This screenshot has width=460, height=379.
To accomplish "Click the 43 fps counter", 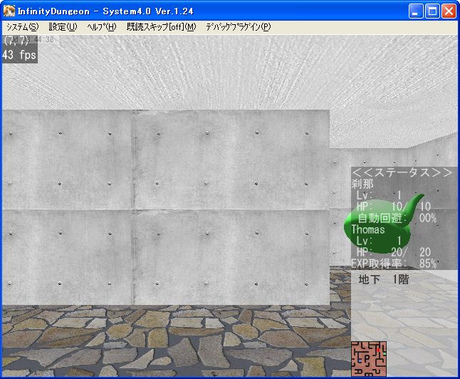I will pyautogui.click(x=19, y=55).
